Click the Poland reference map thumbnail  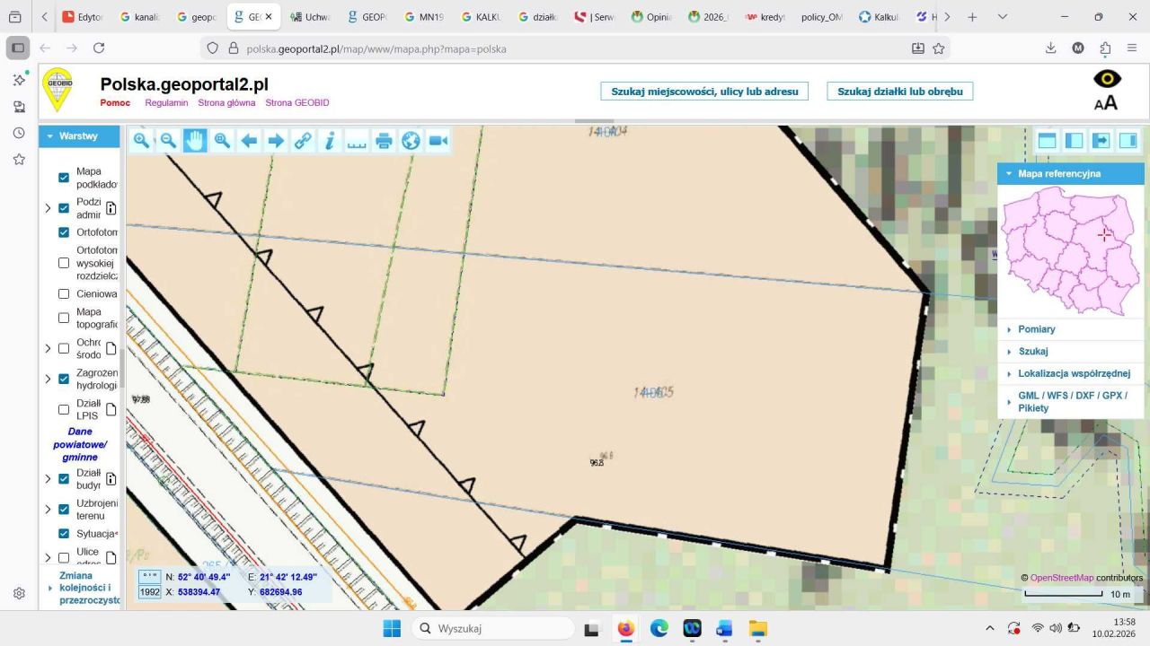[1070, 251]
